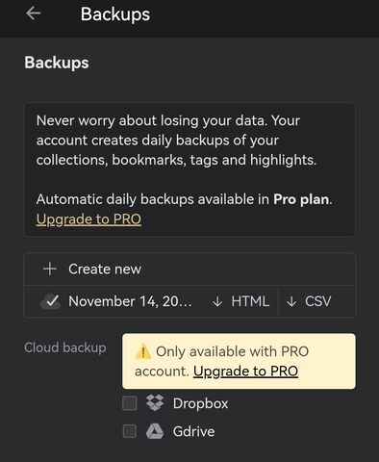Click the Google Drive logo icon

click(x=155, y=431)
